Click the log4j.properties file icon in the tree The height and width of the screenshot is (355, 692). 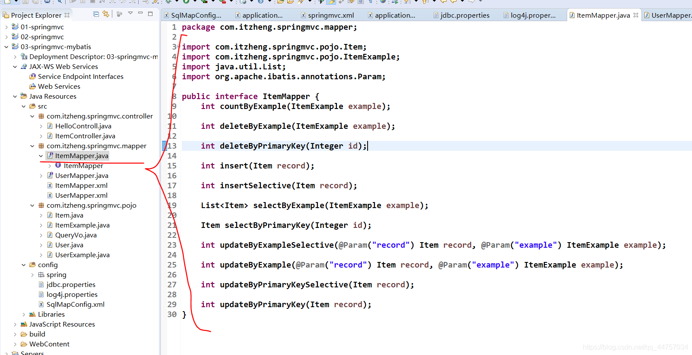tap(41, 294)
